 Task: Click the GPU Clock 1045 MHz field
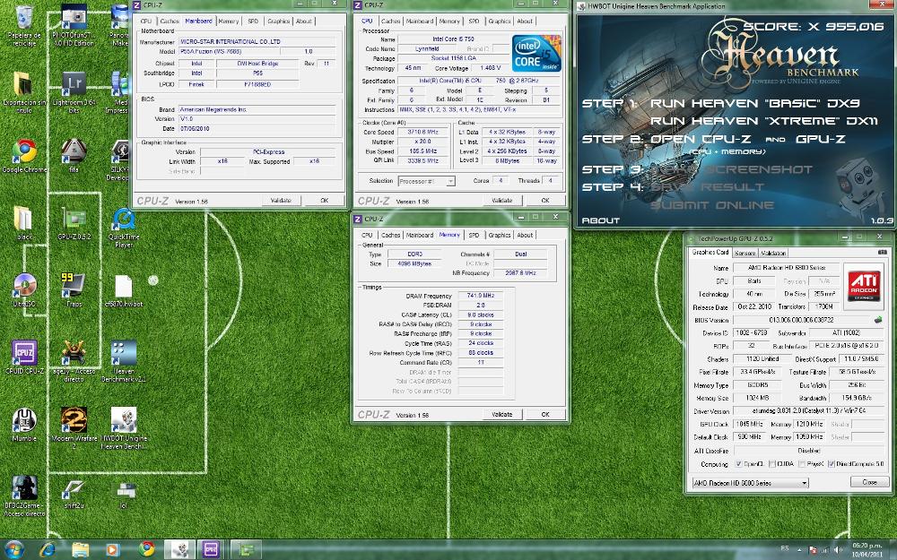[x=749, y=424]
